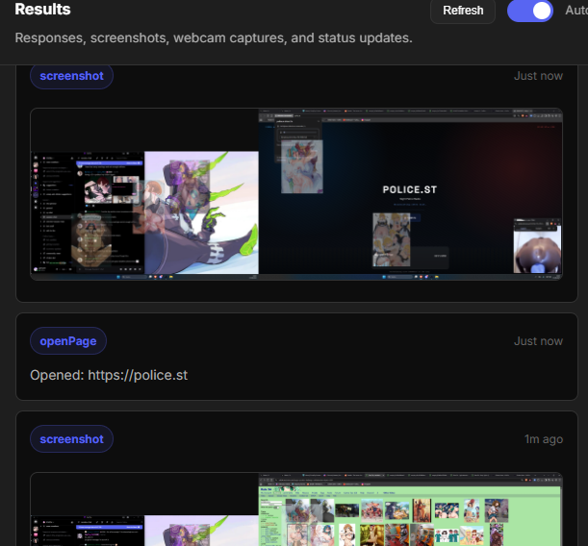588x546 pixels.
Task: Click the Just now timestamp on top screenshot entry
Action: click(538, 76)
